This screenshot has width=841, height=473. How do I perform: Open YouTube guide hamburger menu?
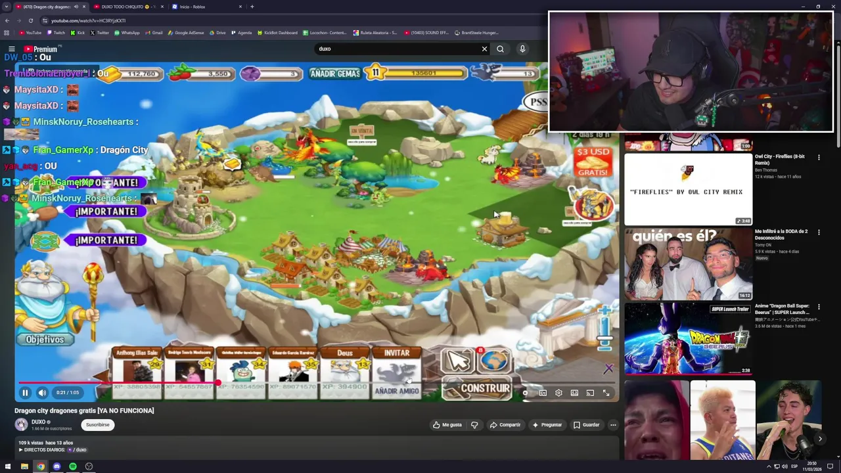click(11, 49)
